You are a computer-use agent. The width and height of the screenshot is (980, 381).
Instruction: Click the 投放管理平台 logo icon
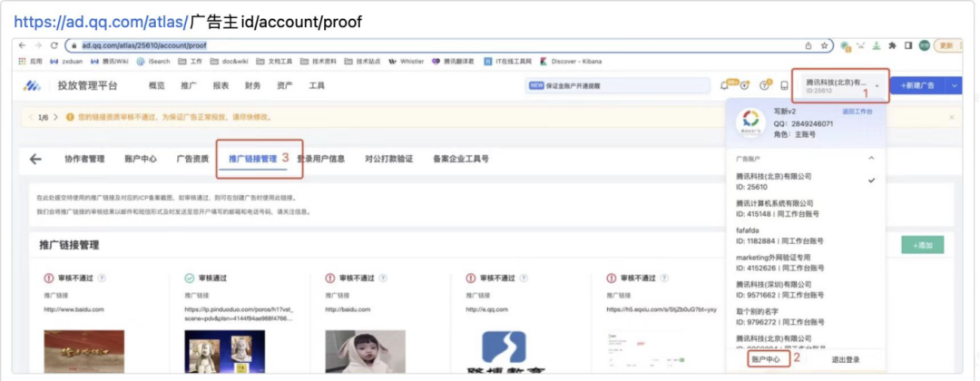[x=32, y=86]
